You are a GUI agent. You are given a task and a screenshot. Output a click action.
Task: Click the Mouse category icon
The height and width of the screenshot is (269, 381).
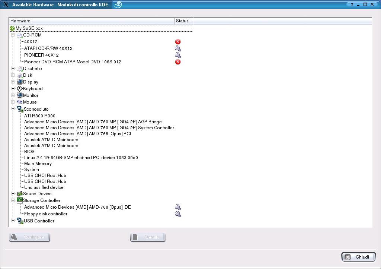coord(19,102)
